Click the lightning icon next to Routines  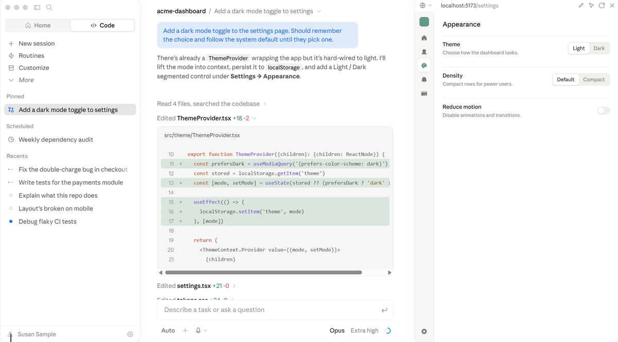pos(11,56)
